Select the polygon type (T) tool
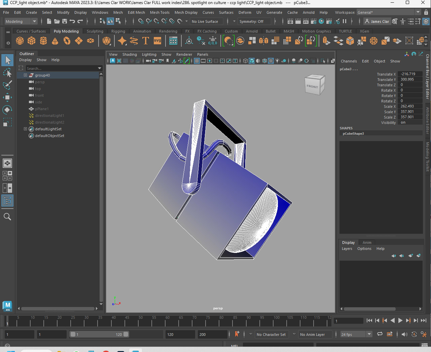The image size is (431, 352). 146,41
